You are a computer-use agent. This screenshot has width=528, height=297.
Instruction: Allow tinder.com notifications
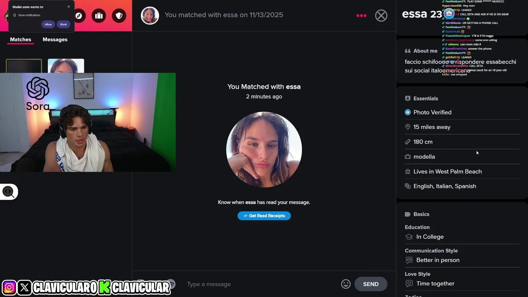click(x=48, y=24)
